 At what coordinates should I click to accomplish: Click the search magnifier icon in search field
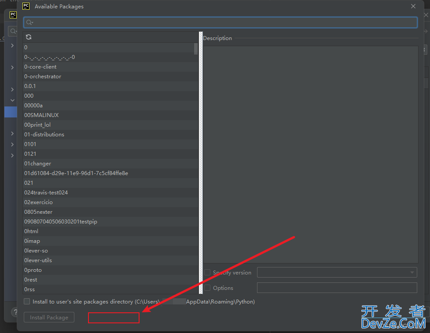click(29, 22)
